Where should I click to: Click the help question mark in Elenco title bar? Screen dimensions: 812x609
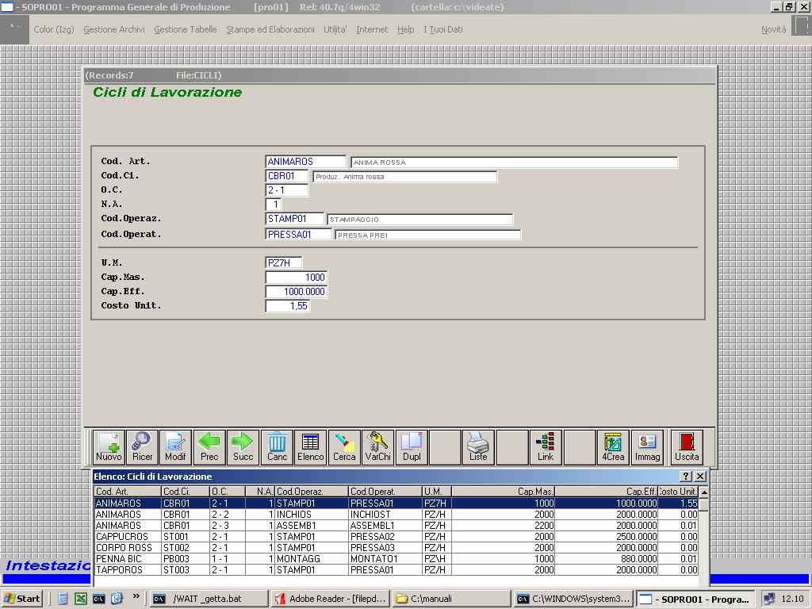(x=686, y=477)
